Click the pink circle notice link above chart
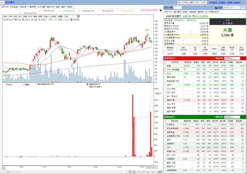This screenshot has width=247, height=174. (x=149, y=10)
